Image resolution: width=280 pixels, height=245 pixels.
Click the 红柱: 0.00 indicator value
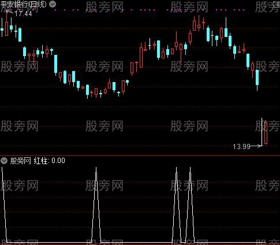pos(50,161)
